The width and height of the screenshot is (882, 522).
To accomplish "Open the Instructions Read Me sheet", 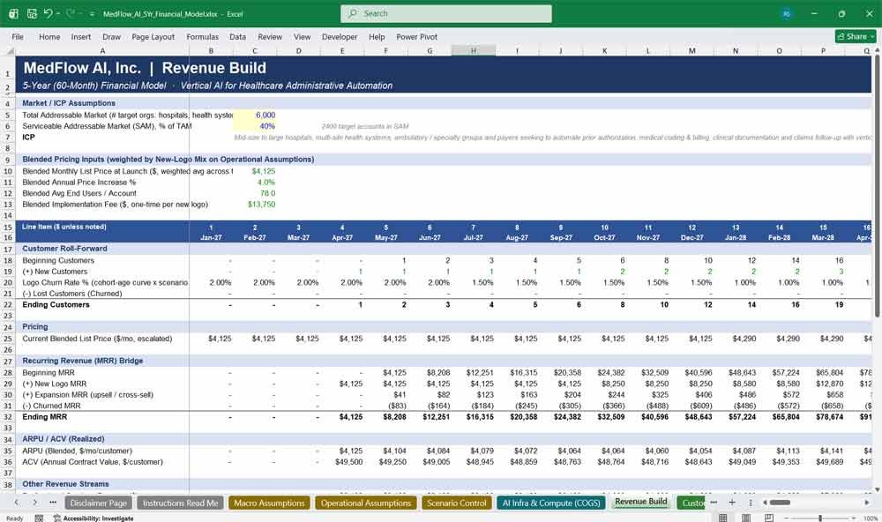I will tap(180, 503).
